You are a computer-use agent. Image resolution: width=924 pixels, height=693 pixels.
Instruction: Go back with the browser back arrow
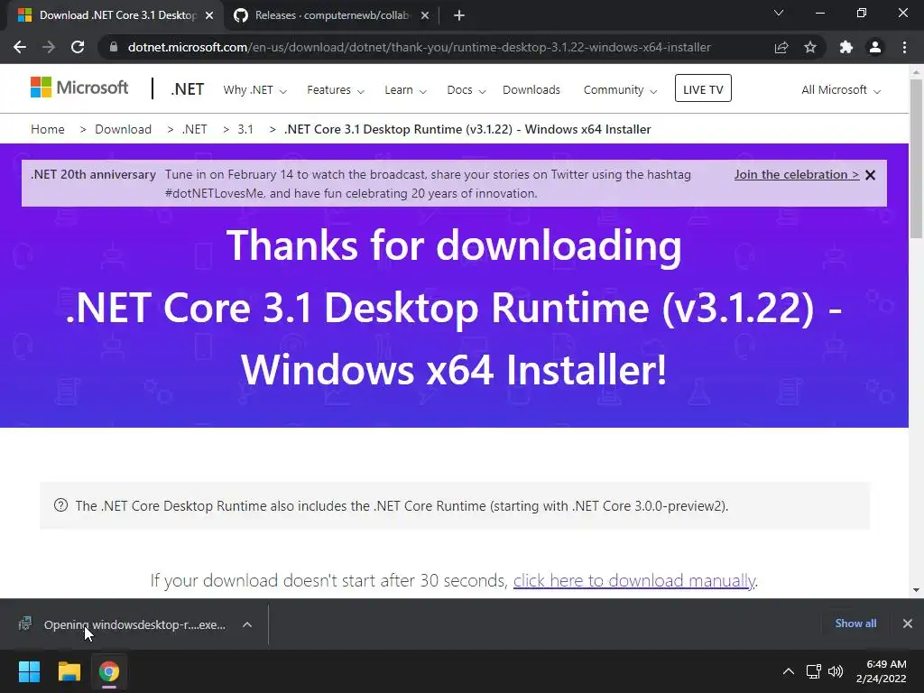[x=20, y=47]
